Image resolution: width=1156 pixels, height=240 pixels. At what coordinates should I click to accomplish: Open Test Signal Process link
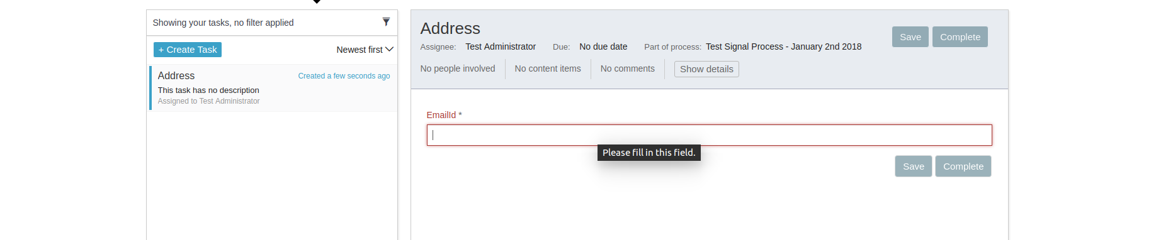[783, 46]
